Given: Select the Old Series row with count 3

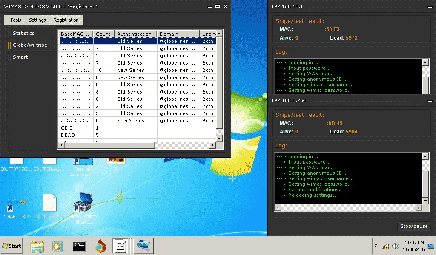Looking at the screenshot, I should point(138,113).
